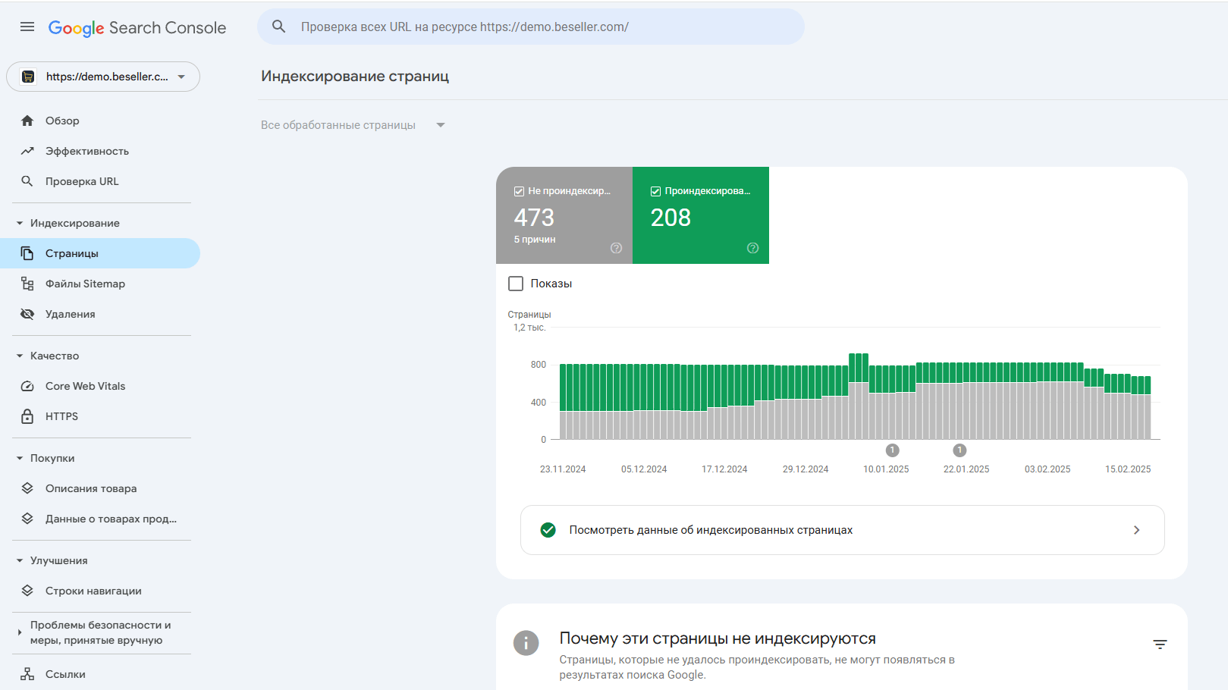Click the 473 not-indexed count
This screenshot has width=1228, height=690.
coord(534,218)
